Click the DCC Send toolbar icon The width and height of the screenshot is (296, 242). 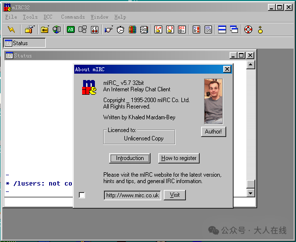coord(158,29)
